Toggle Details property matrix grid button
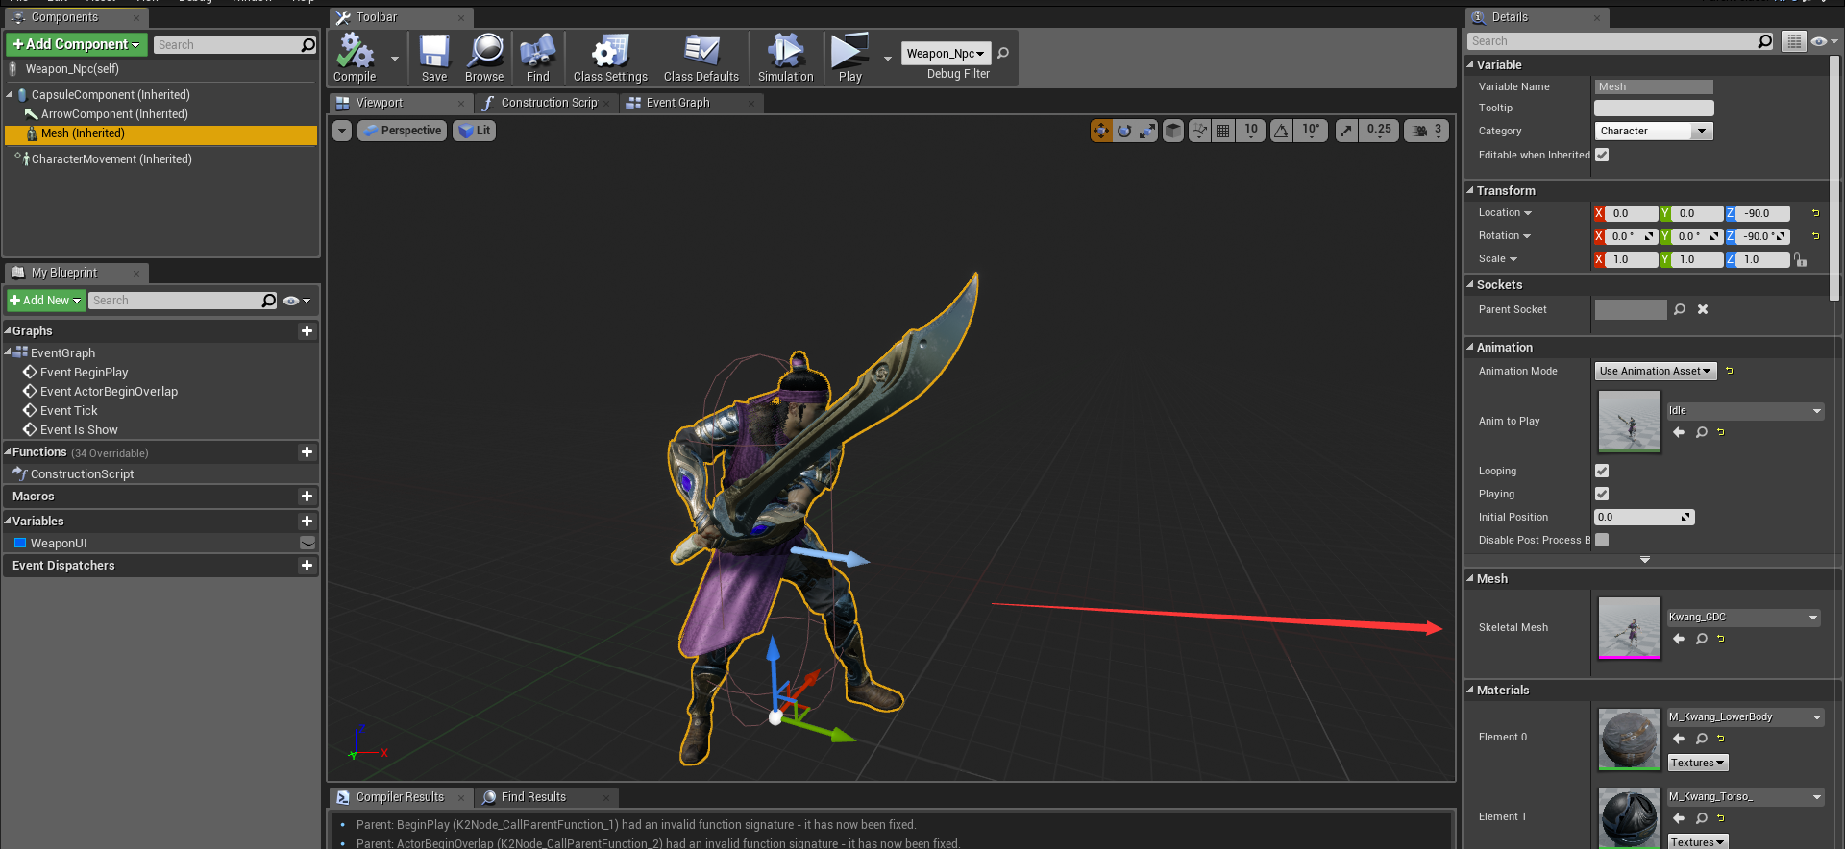This screenshot has width=1845, height=849. 1793,41
